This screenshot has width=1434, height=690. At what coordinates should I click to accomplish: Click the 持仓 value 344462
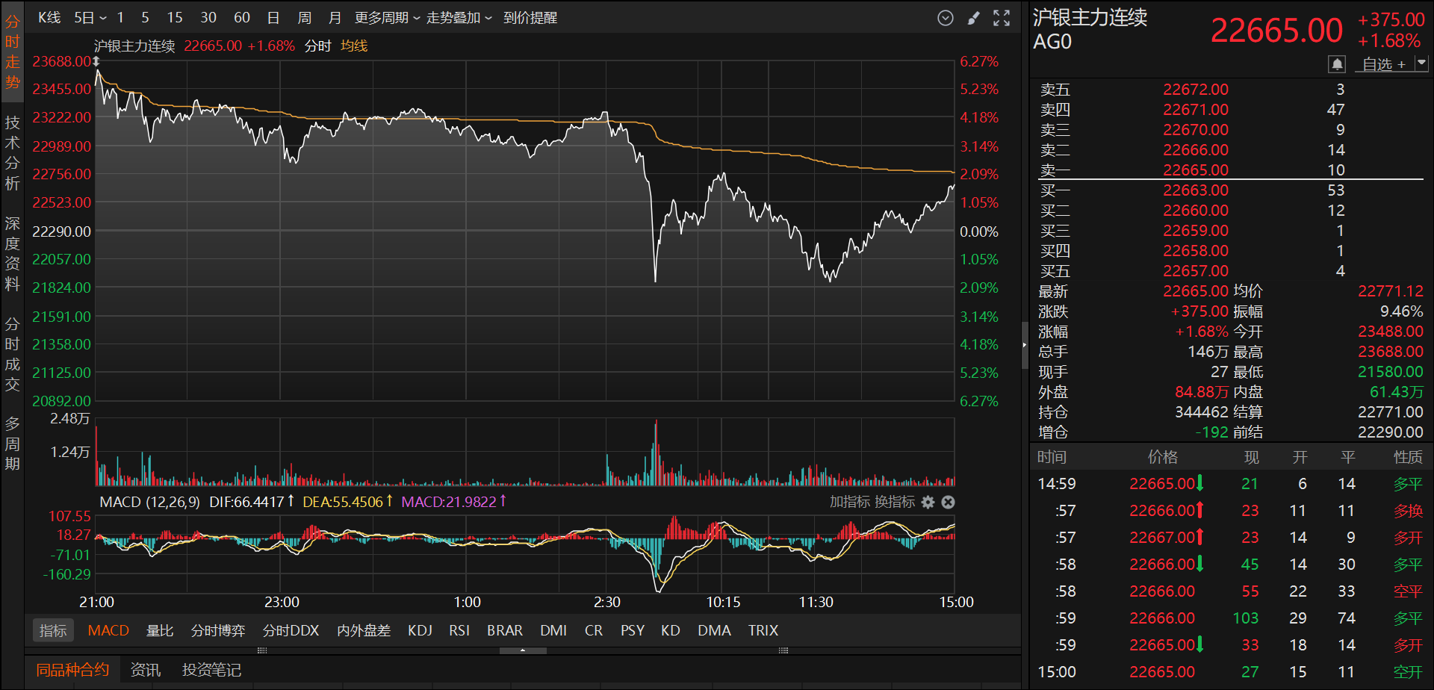1202,412
